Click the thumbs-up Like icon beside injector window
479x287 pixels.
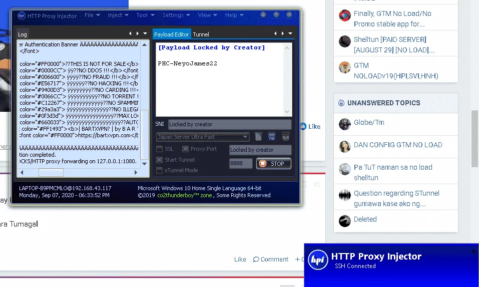point(303,126)
